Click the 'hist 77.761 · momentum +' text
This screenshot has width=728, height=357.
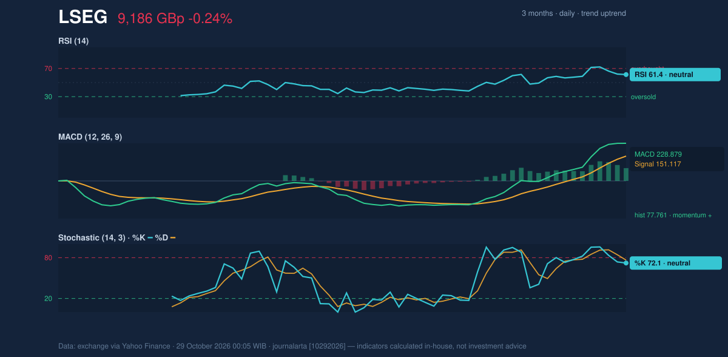673,215
